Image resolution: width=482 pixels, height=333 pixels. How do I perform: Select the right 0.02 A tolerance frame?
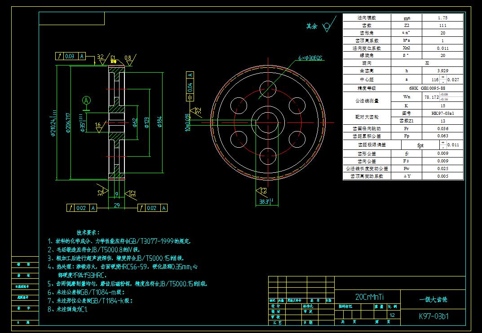[152, 208]
